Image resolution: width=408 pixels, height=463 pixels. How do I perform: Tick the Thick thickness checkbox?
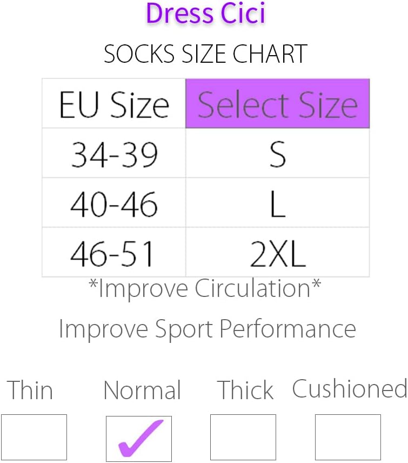coord(243,436)
